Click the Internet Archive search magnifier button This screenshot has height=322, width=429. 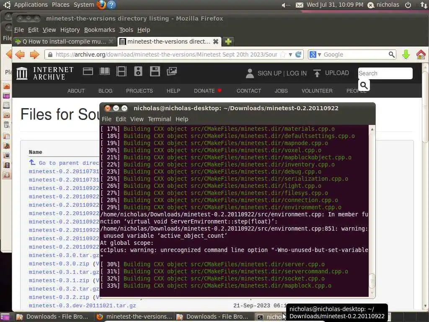tap(364, 86)
